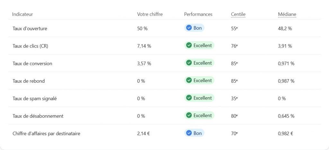The width and height of the screenshot is (329, 150).
Task: Click the green checkmark for Taux de spam signalé
Action: [189, 98]
